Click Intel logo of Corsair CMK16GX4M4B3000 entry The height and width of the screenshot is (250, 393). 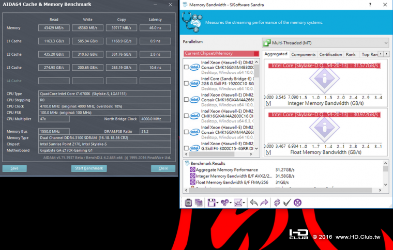195,67
